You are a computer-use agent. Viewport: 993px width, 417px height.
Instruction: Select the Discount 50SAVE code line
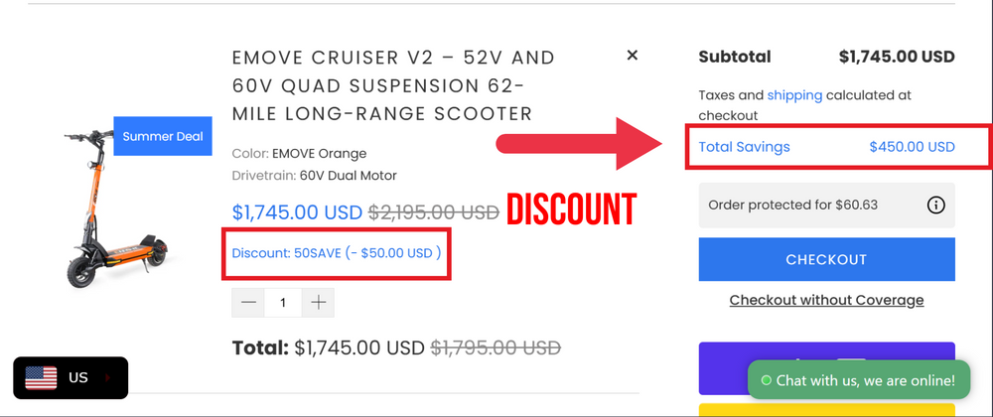click(337, 253)
